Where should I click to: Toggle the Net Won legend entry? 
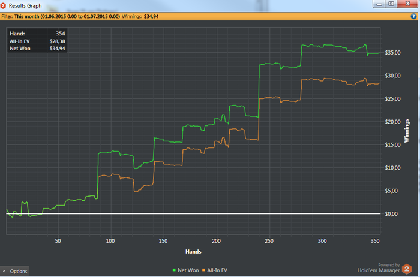(x=185, y=270)
